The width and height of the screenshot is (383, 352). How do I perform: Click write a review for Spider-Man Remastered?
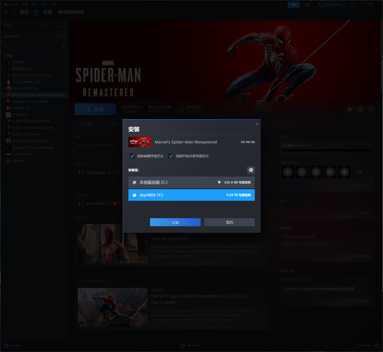319,289
